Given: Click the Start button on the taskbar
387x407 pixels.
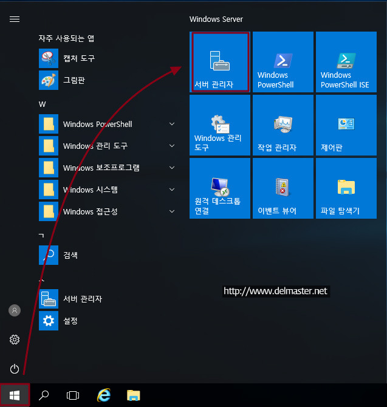Looking at the screenshot, I should (15, 395).
